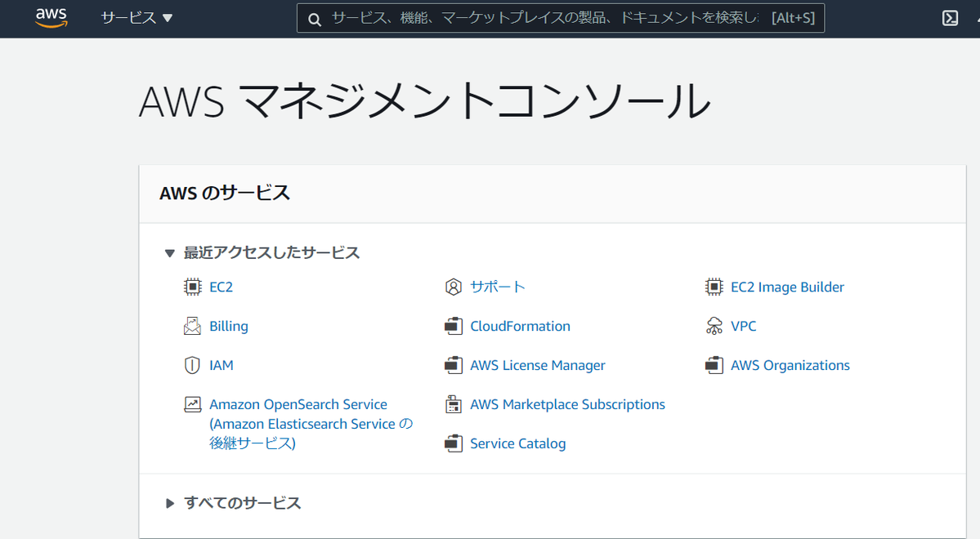Screen dimensions: 980x539
Task: Expand the すべてのサービス section
Action: pos(170,503)
